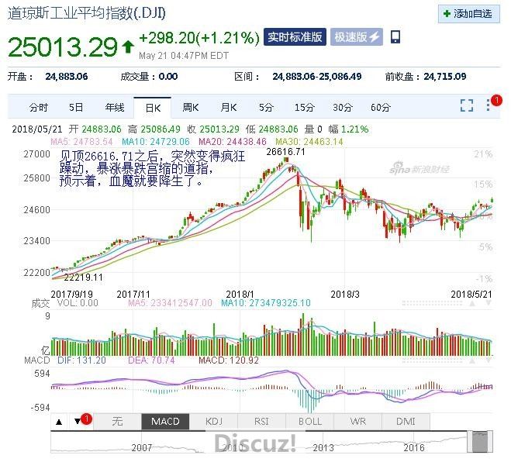Select the 15分 fifteen-minute chart tab
The width and height of the screenshot is (511, 462).
pyautogui.click(x=305, y=107)
